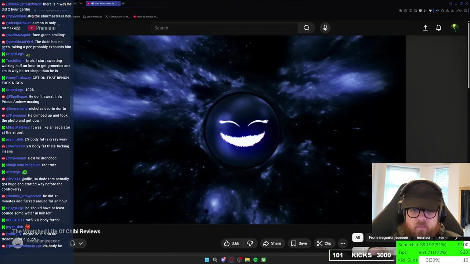Image resolution: width=470 pixels, height=264 pixels.
Task: Click the YouTube search magnifier button
Action: [306, 28]
